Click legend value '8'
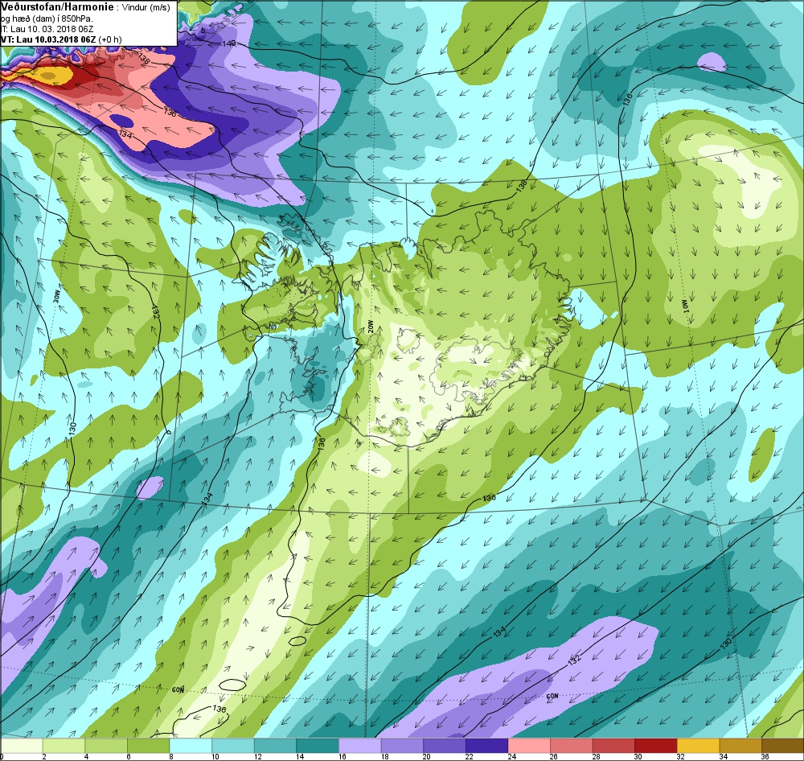804x761 pixels. pos(171,756)
